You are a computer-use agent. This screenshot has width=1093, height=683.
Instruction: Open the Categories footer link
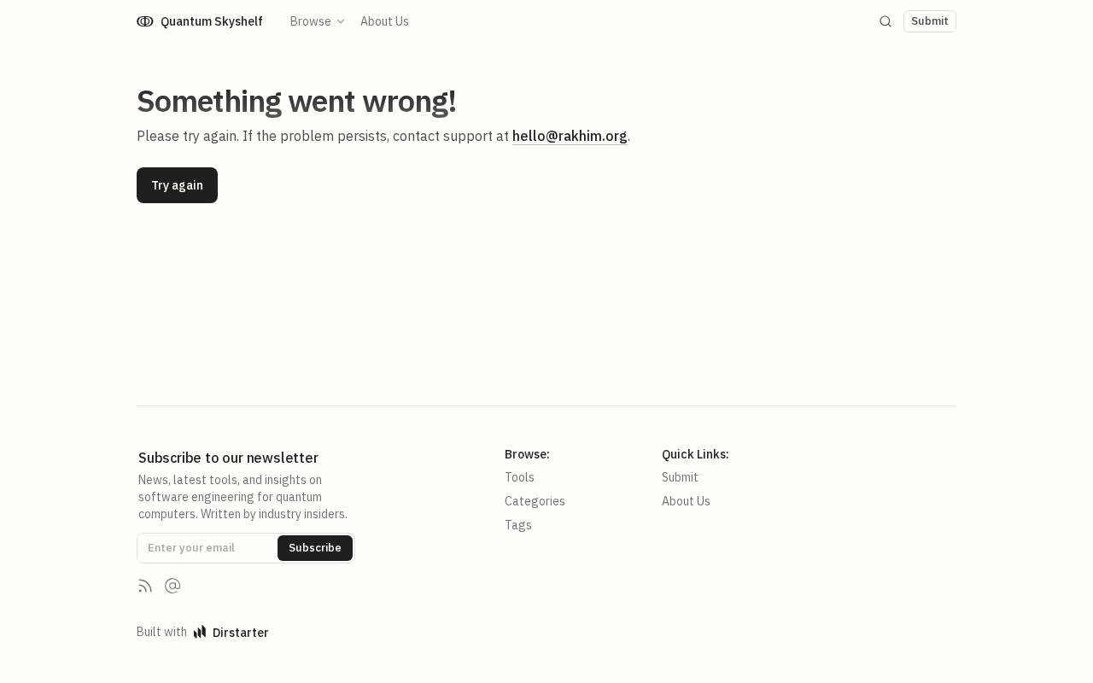click(535, 501)
